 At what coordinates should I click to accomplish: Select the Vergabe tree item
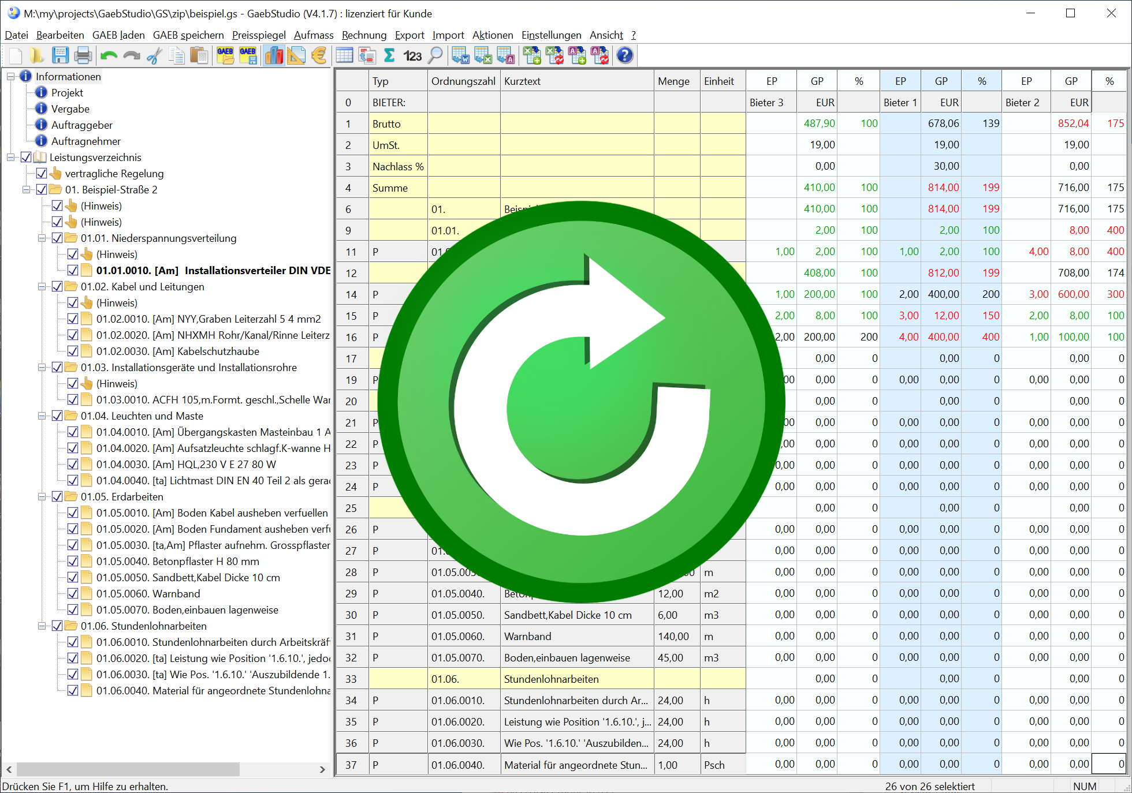[70, 109]
